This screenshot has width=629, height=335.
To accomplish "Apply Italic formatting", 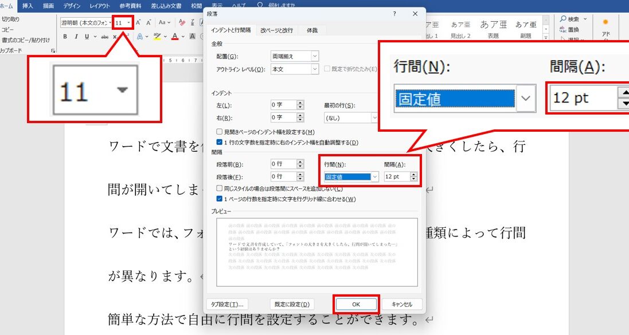I will click(76, 37).
